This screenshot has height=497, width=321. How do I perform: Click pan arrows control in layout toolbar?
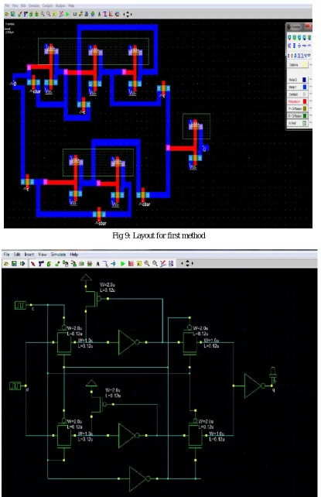click(x=128, y=14)
